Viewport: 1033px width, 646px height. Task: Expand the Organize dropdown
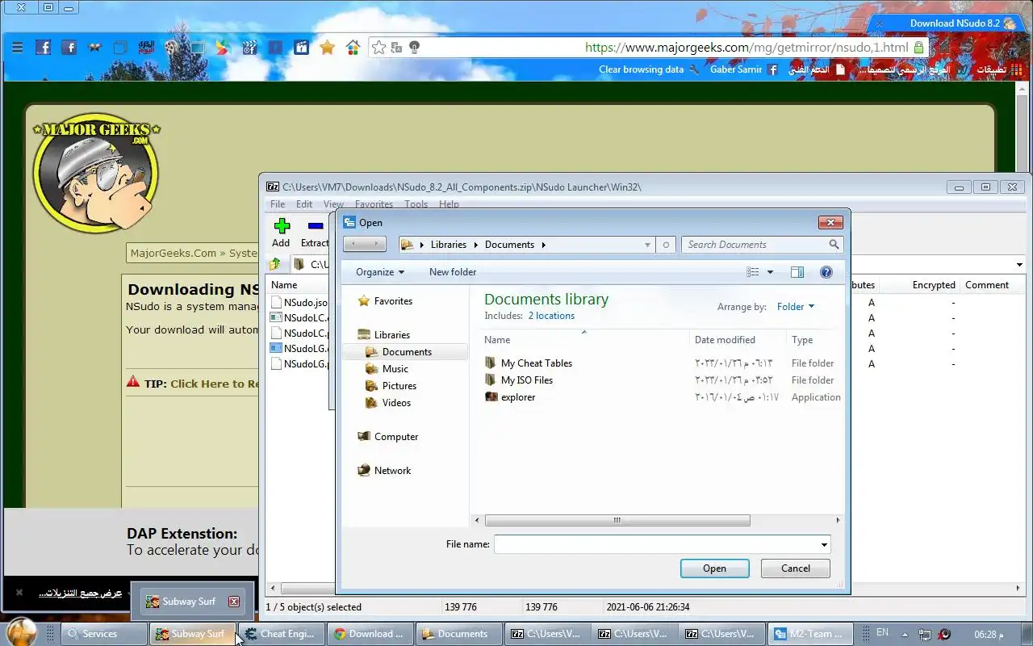[x=380, y=272]
